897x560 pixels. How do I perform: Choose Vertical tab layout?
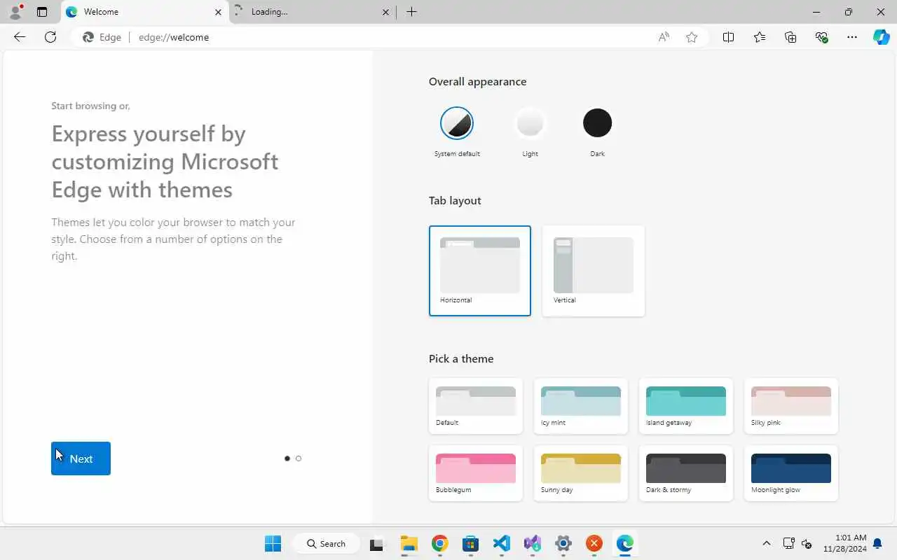click(594, 271)
